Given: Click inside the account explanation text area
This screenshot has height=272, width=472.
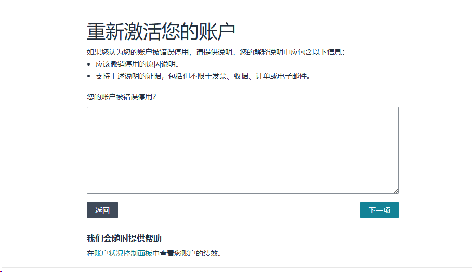Looking at the screenshot, I should 242,150.
